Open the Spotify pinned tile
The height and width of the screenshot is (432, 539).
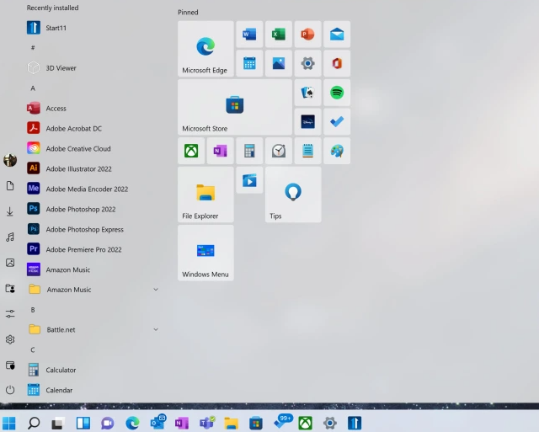pyautogui.click(x=337, y=93)
